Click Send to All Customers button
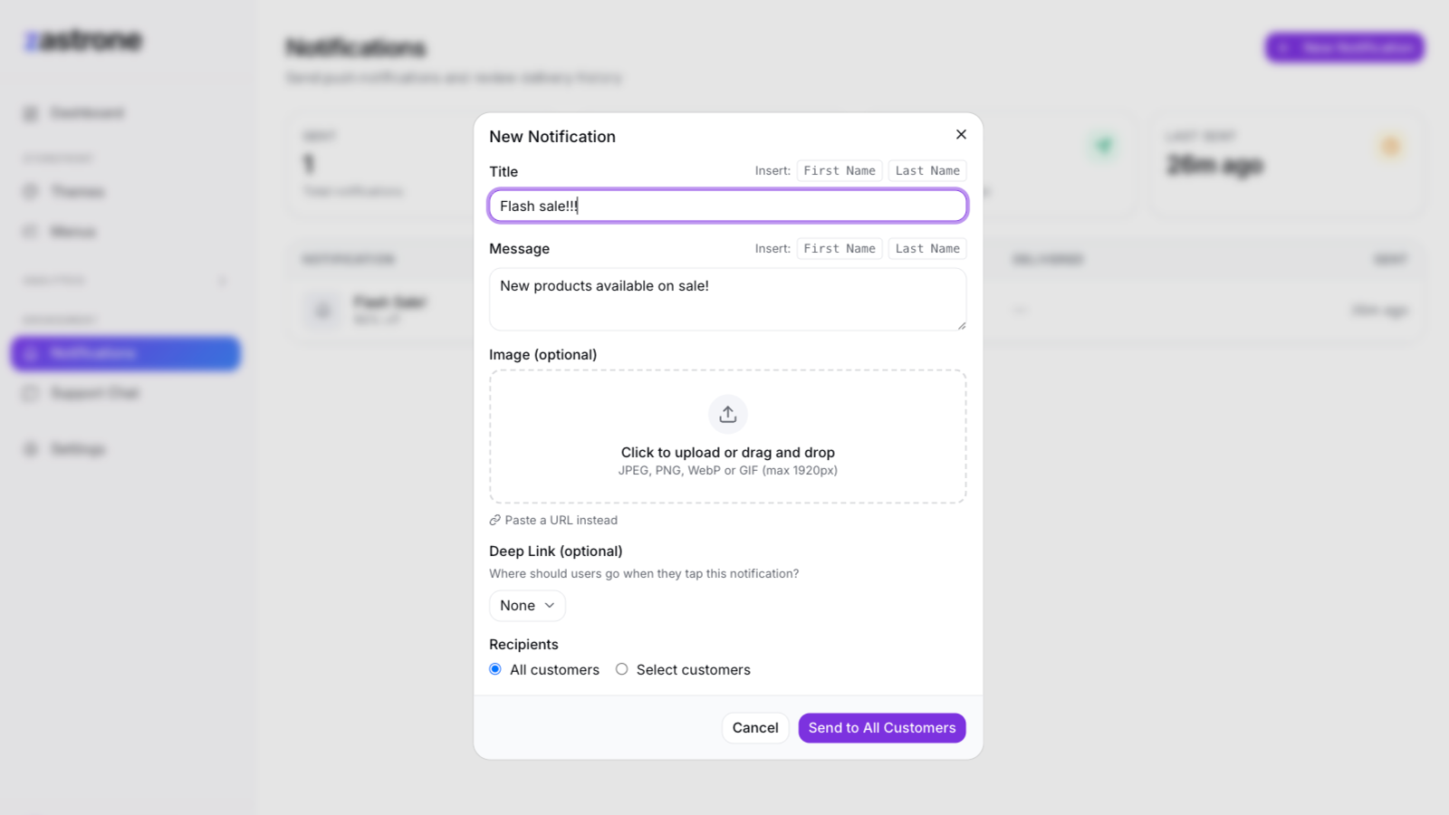Image resolution: width=1449 pixels, height=815 pixels. [882, 728]
